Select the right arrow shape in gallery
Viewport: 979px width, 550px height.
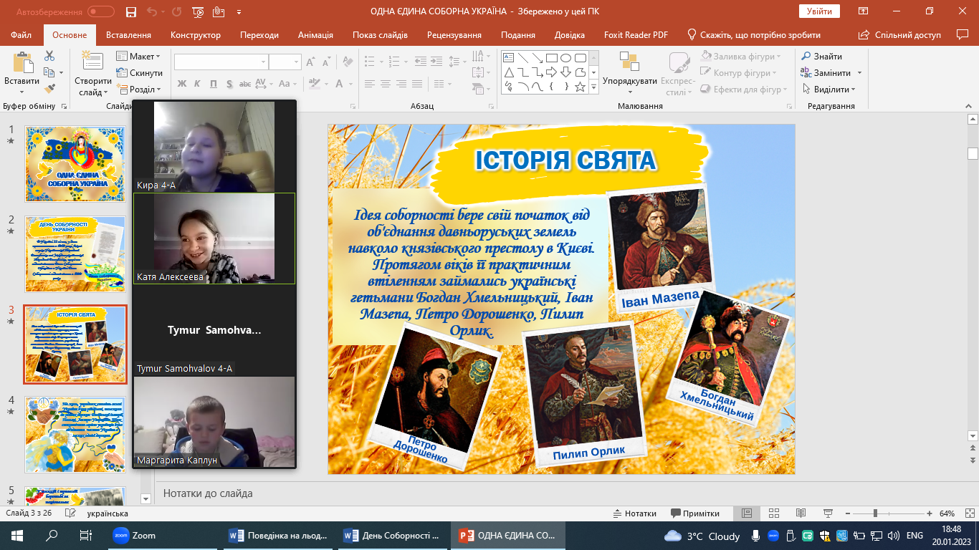[551, 72]
